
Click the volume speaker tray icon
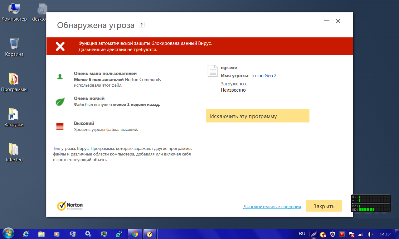point(370,234)
